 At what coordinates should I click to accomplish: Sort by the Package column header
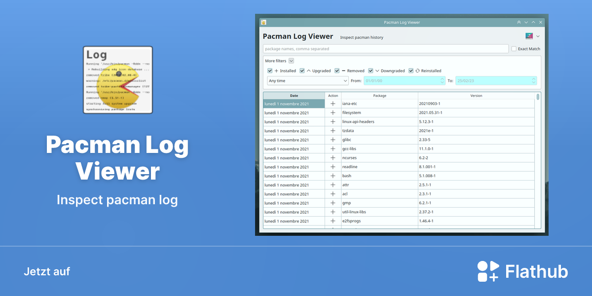(380, 96)
